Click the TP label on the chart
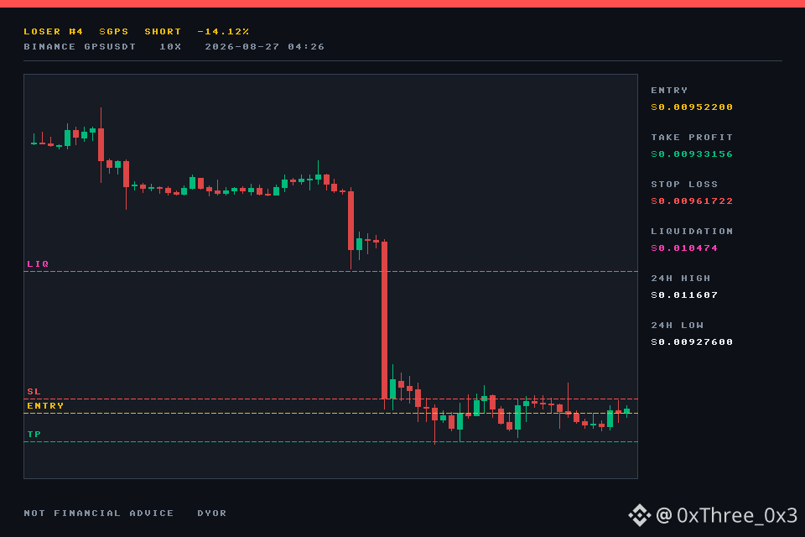This screenshot has width=805, height=537. pyautogui.click(x=34, y=435)
